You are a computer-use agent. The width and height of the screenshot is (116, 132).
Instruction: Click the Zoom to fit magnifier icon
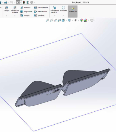click(47, 20)
